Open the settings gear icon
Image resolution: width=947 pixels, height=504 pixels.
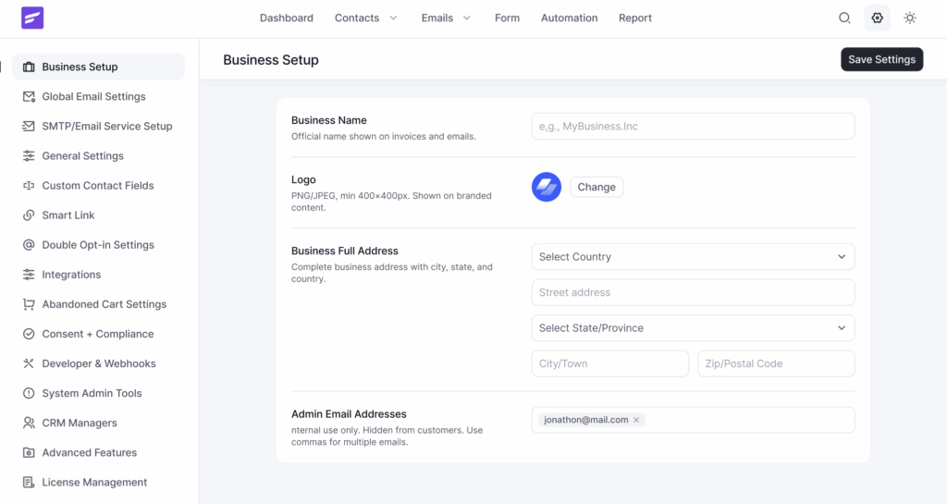pos(877,18)
